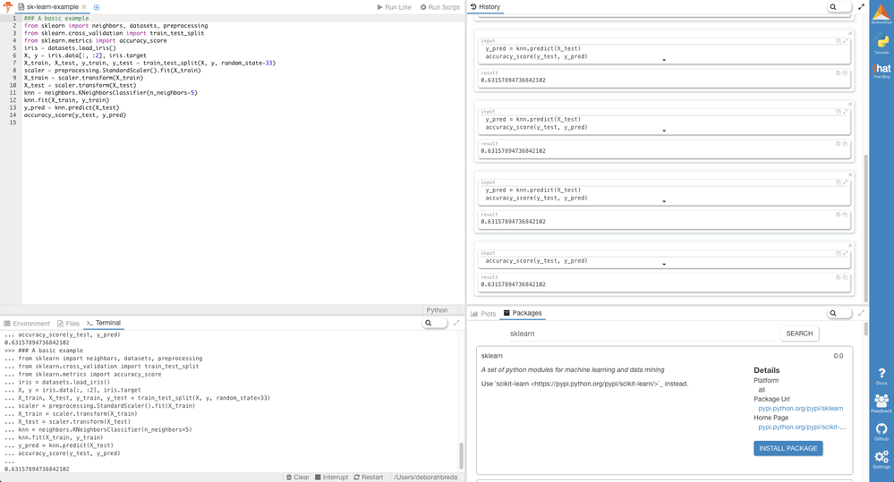Close the second y_pred history block
The image size is (894, 482).
[x=850, y=105]
